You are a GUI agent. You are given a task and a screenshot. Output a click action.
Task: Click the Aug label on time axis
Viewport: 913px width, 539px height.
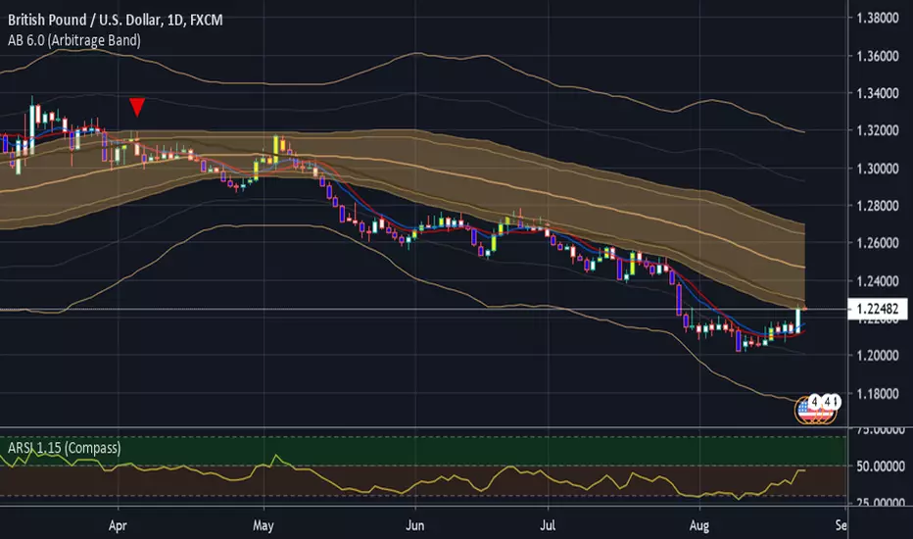tap(699, 525)
